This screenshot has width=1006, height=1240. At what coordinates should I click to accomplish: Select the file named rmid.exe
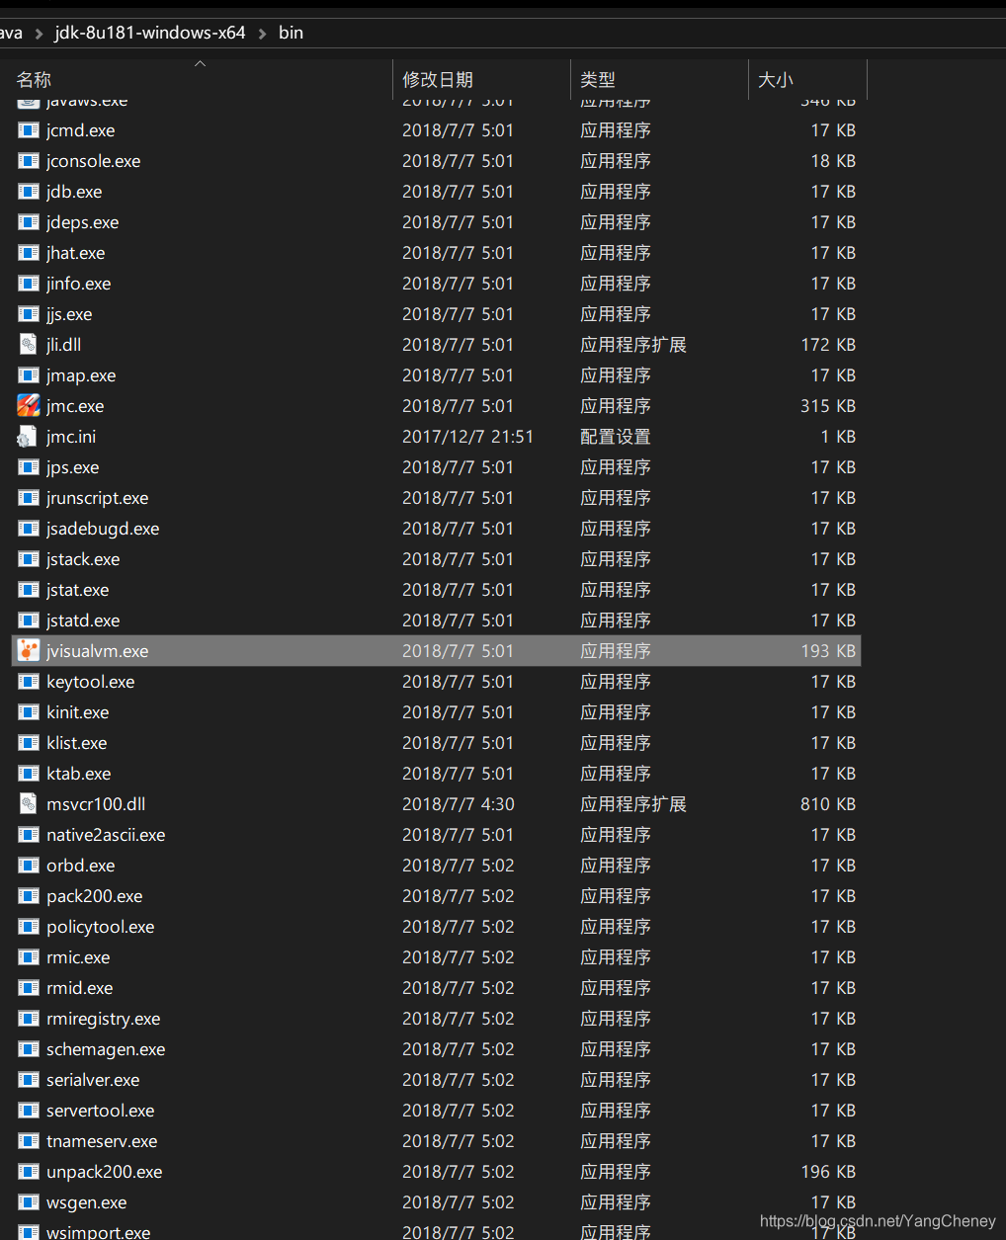[x=79, y=987]
